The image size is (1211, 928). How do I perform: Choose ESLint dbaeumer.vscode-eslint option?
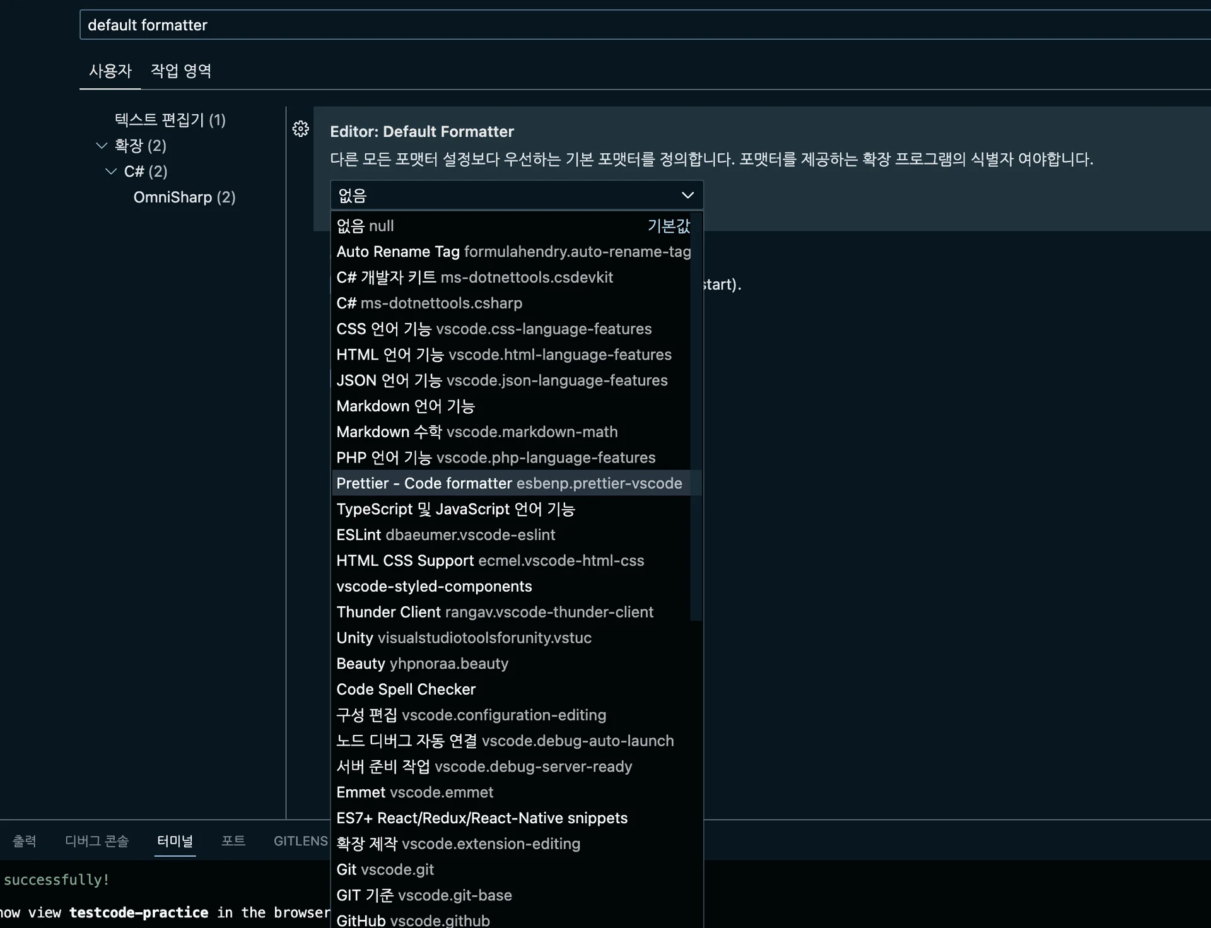click(x=445, y=535)
